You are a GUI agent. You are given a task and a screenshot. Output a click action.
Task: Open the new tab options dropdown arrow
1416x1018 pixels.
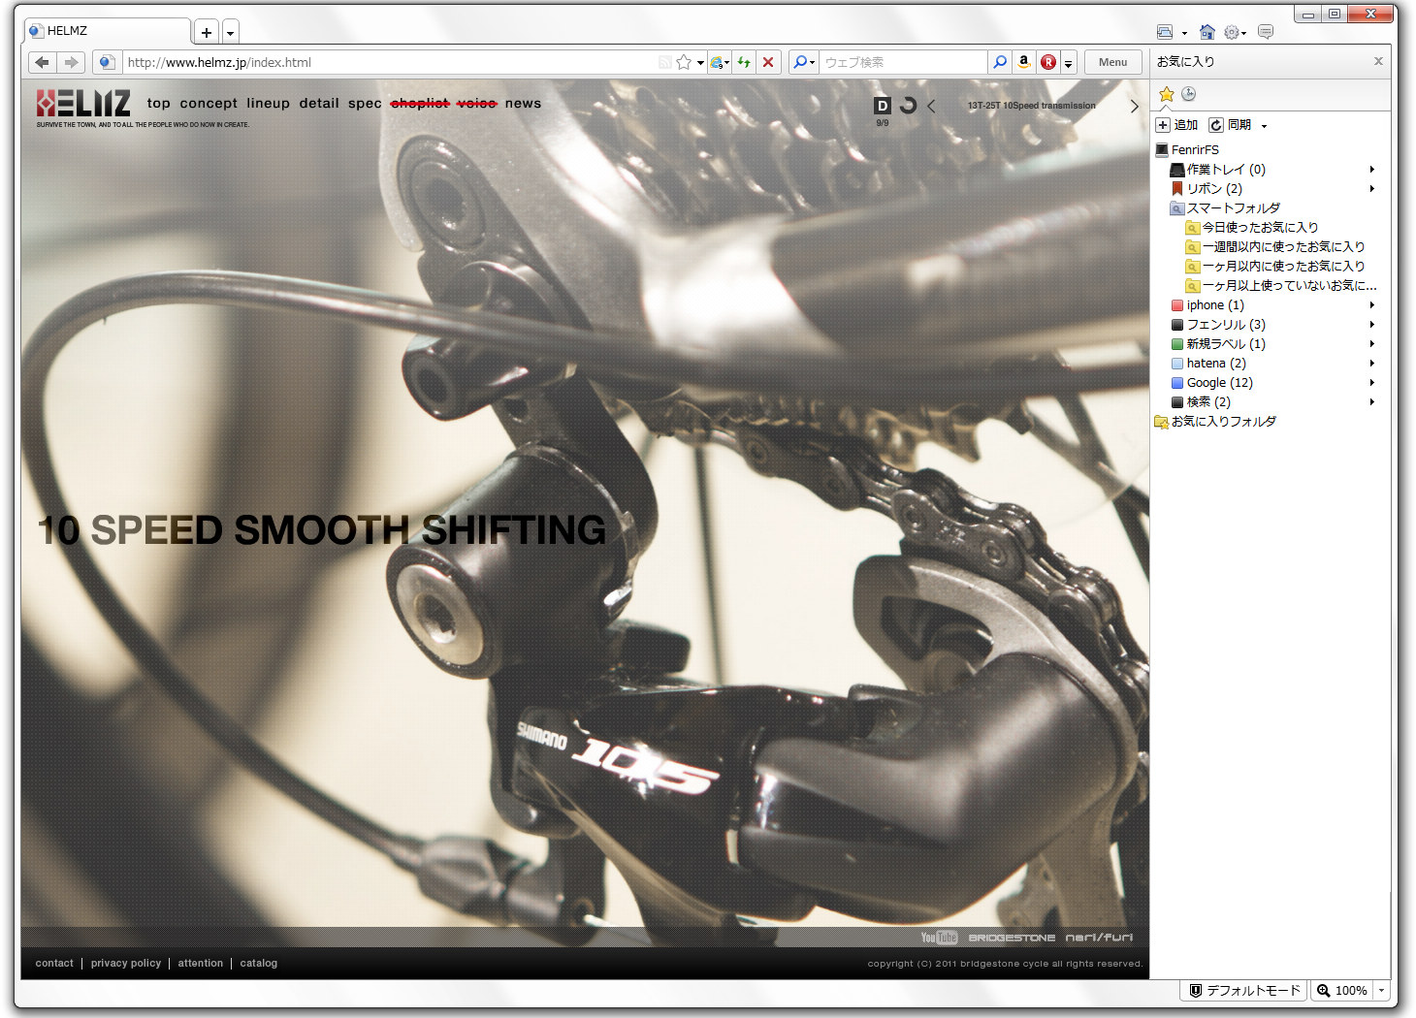[x=230, y=33]
